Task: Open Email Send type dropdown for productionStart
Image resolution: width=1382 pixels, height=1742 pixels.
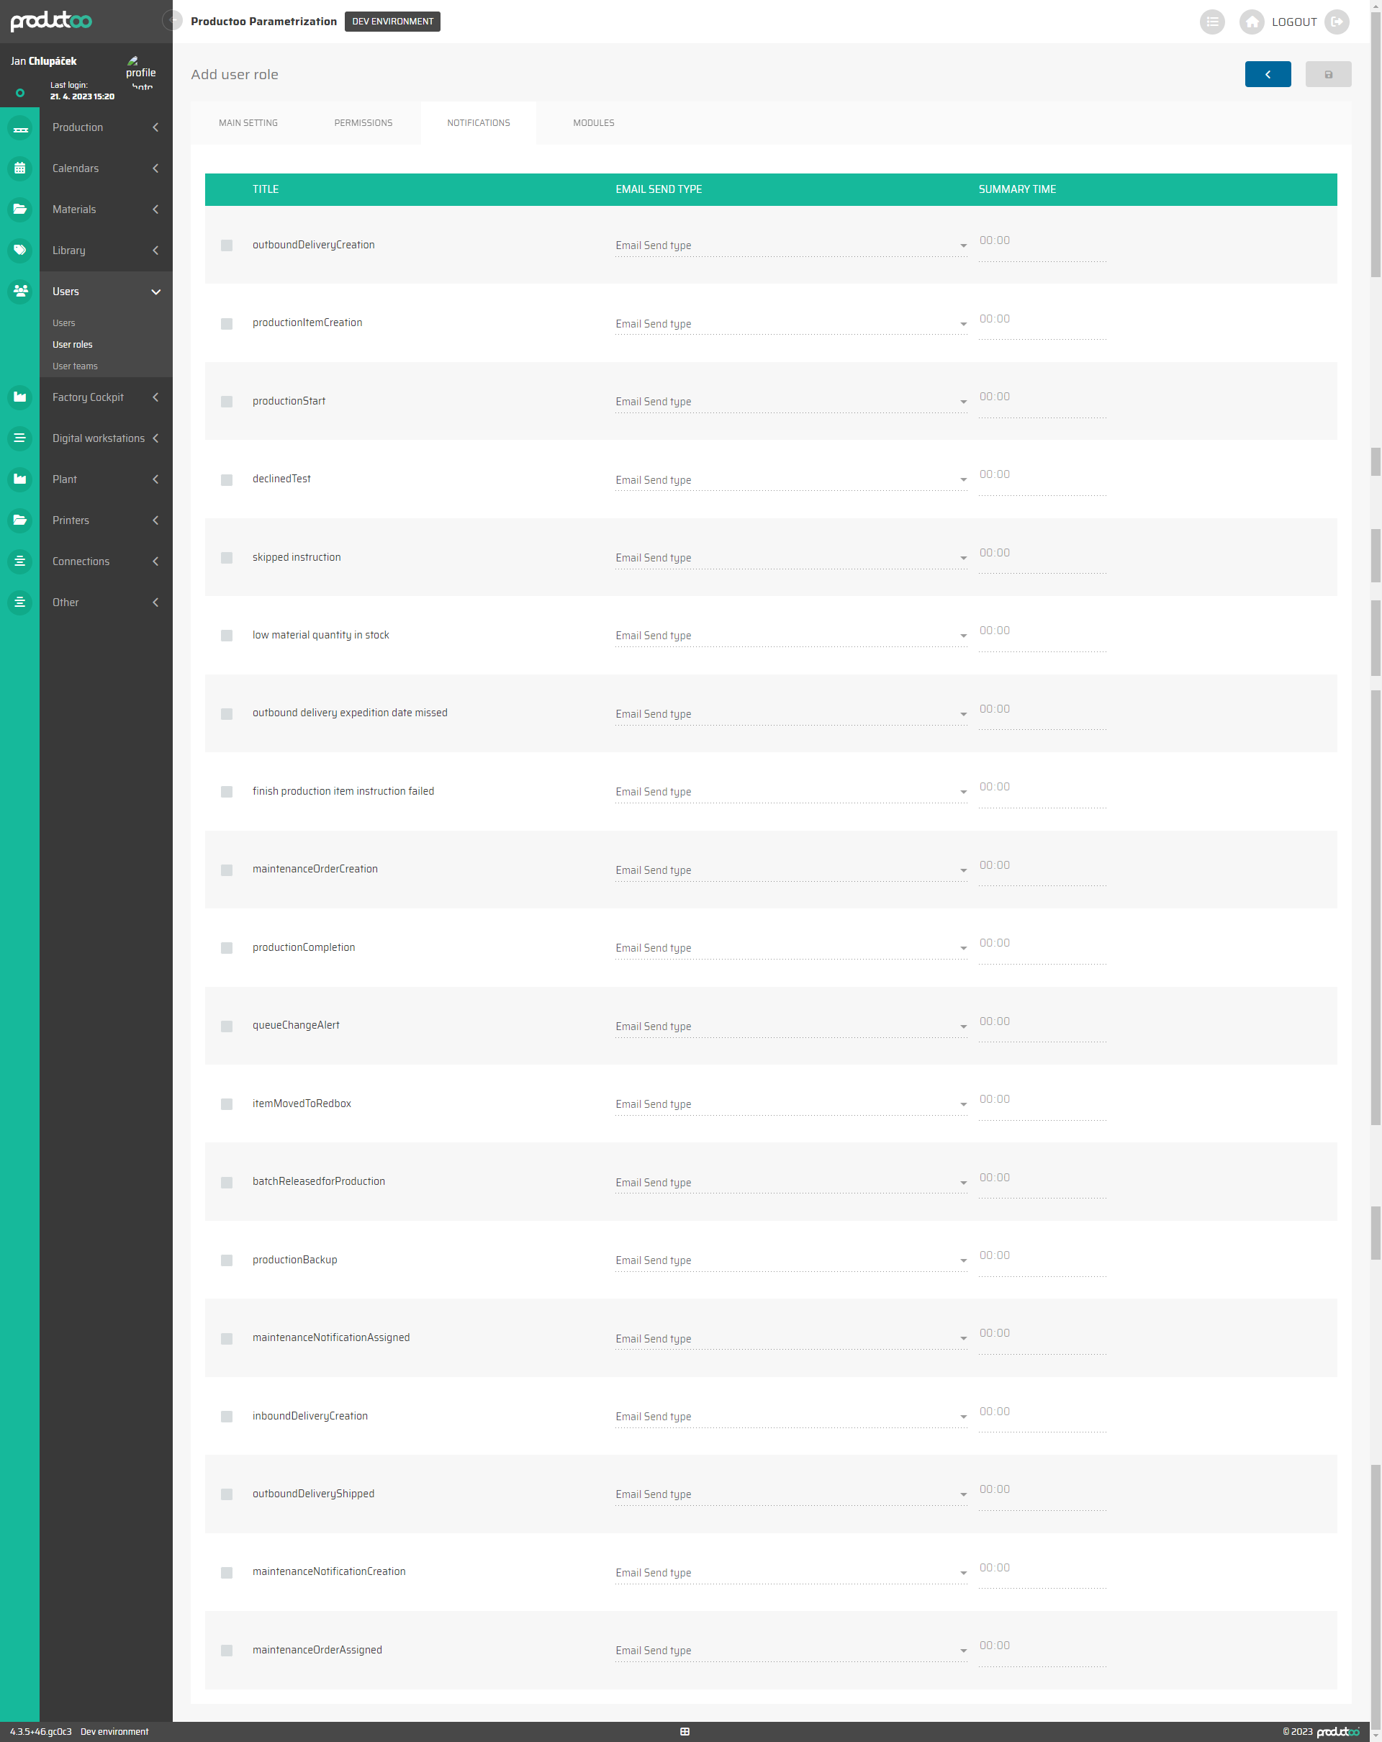Action: click(790, 402)
